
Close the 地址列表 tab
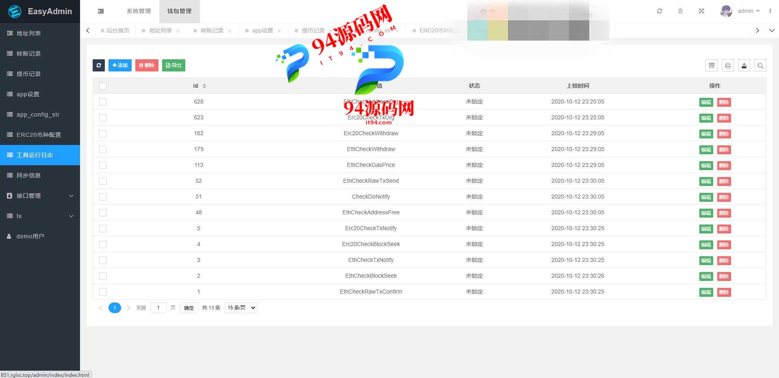click(178, 31)
